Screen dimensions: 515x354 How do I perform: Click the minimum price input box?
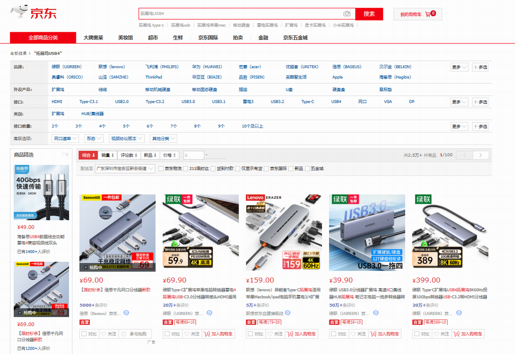click(x=194, y=155)
